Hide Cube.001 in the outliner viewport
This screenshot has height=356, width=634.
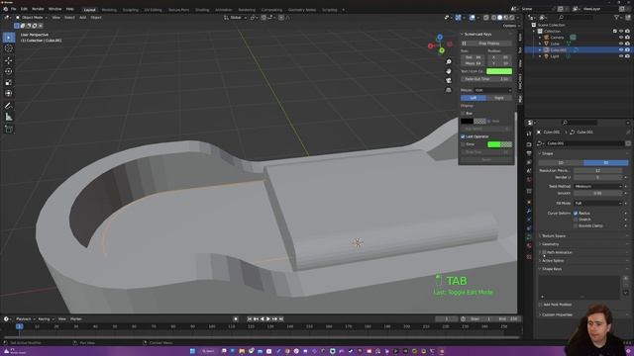621,50
